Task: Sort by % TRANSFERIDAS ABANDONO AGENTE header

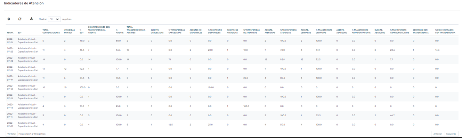Action: click(361, 31)
